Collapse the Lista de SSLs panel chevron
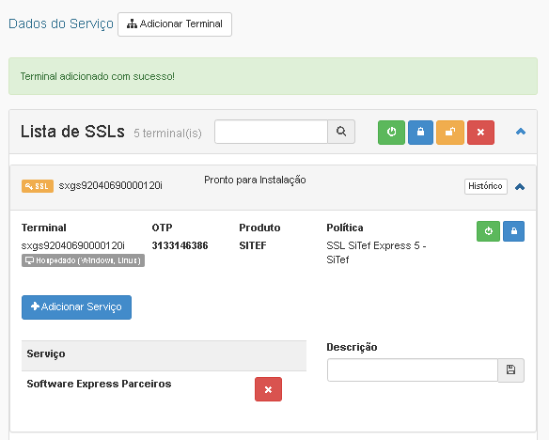This screenshot has height=440, width=549. coord(521,132)
